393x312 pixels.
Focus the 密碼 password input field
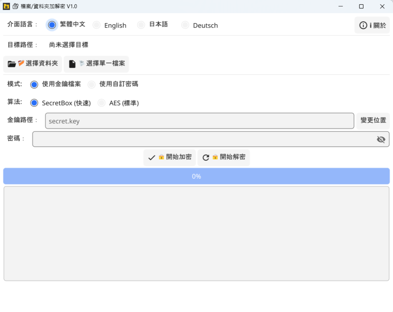[203, 139]
